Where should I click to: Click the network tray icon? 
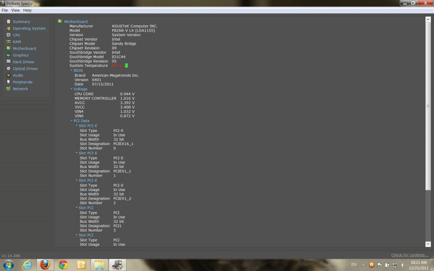[395, 265]
